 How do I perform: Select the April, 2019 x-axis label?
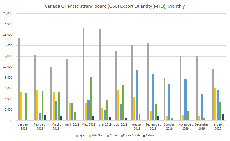coord(72,124)
